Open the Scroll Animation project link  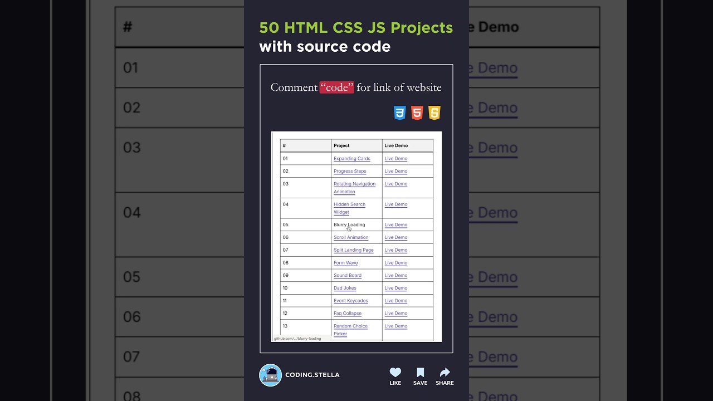tap(351, 238)
